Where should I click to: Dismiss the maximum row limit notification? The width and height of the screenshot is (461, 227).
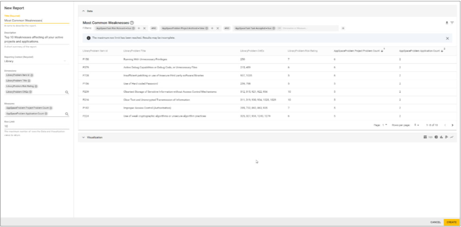[447, 38]
